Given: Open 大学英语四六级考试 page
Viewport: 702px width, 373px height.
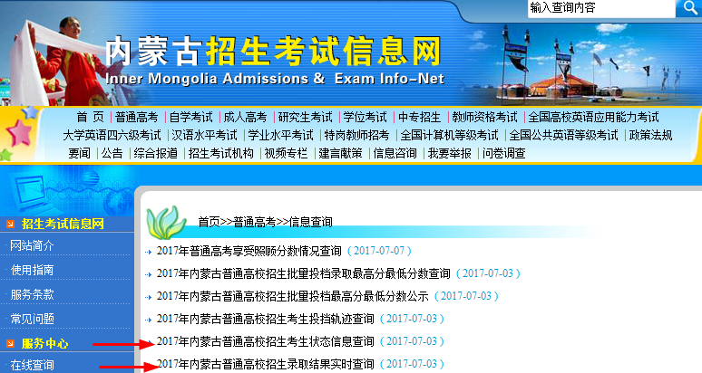Looking at the screenshot, I should pos(112,135).
